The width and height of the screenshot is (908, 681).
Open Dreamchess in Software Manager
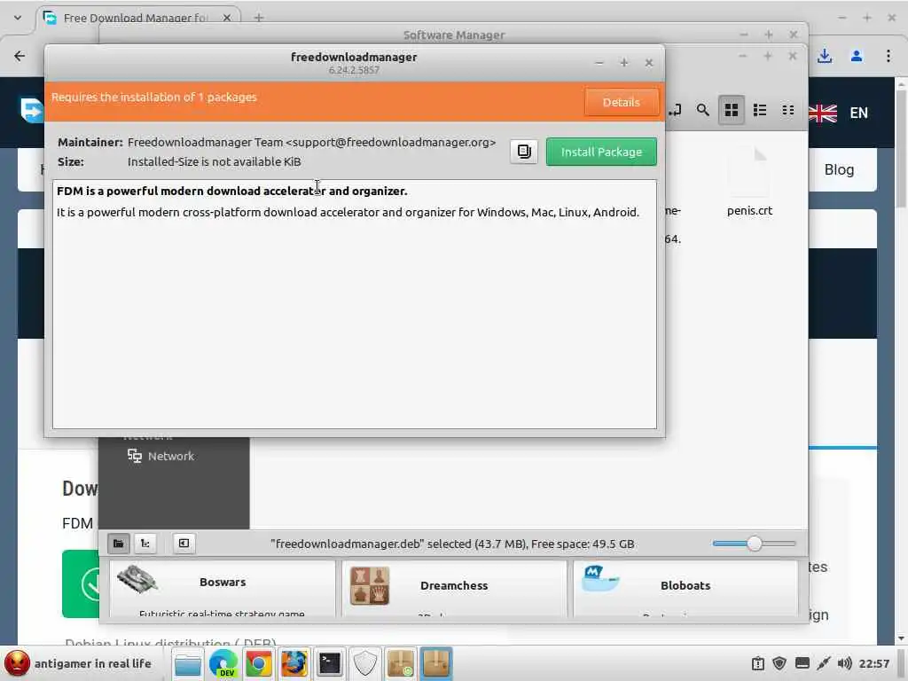coord(454,589)
